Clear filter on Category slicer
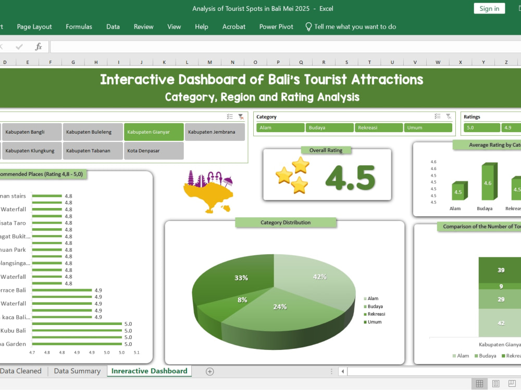 tap(449, 116)
